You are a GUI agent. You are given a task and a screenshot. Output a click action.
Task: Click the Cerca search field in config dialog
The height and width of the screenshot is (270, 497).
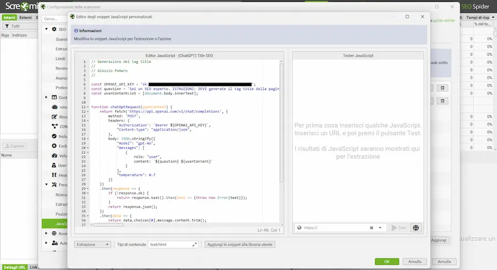click(x=54, y=19)
